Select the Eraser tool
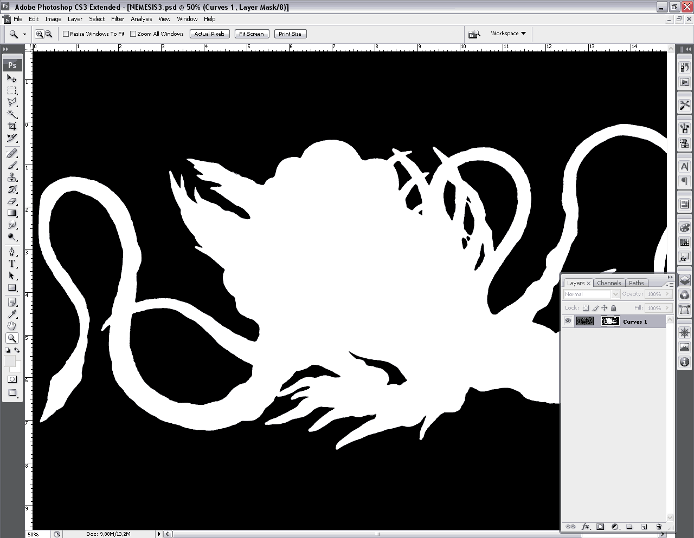 coord(11,201)
